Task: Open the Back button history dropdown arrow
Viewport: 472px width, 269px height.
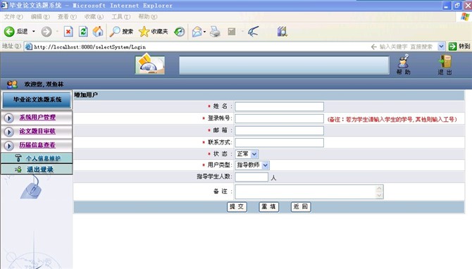Action: 34,31
